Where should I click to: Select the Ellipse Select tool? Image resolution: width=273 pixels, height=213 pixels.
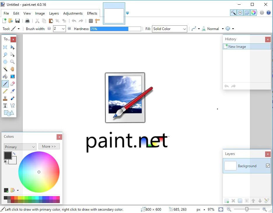click(x=5, y=62)
